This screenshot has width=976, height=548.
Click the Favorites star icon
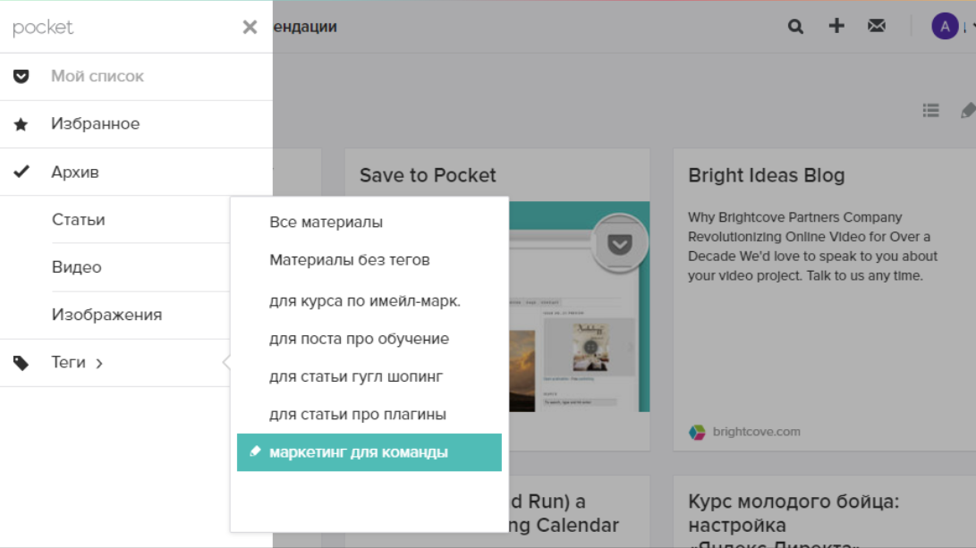coord(21,123)
